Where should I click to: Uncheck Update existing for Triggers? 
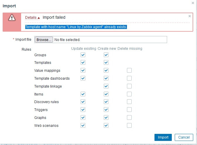tap(83, 110)
